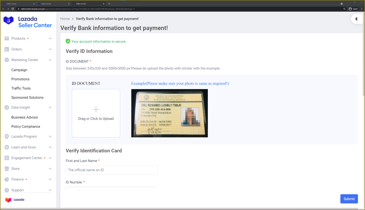This screenshot has height=210, width=365.
Task: Open Business Advisor under Data Insight
Action: pos(25,117)
